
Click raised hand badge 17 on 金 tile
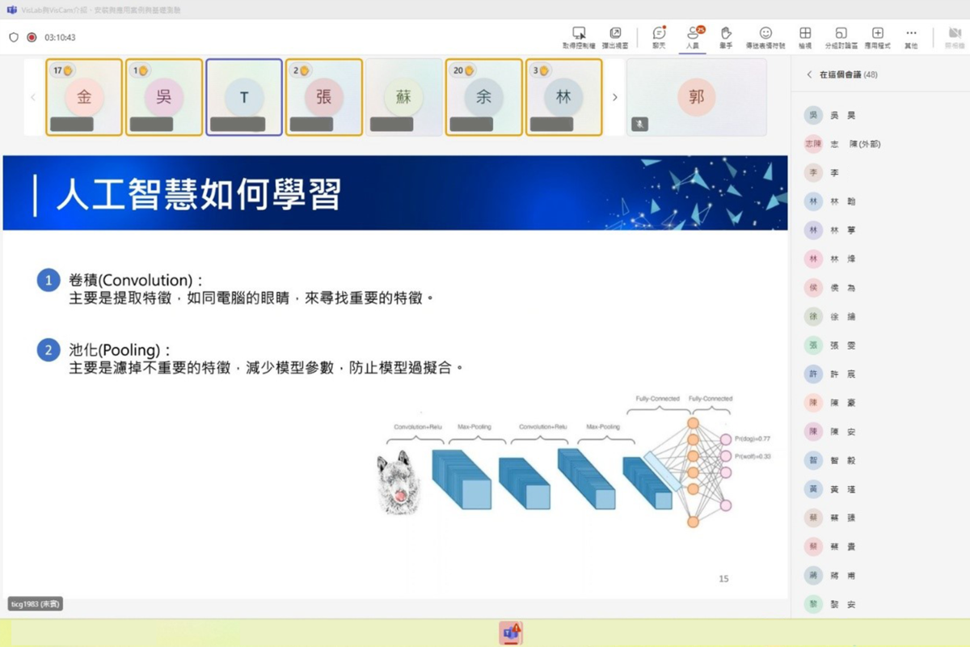pyautogui.click(x=63, y=70)
